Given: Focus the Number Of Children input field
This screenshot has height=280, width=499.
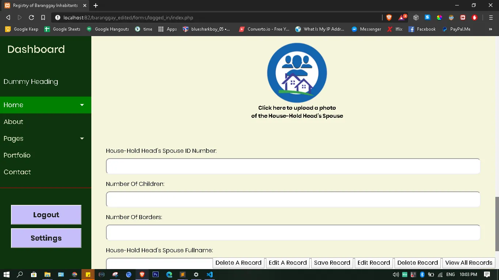Looking at the screenshot, I should pyautogui.click(x=293, y=199).
